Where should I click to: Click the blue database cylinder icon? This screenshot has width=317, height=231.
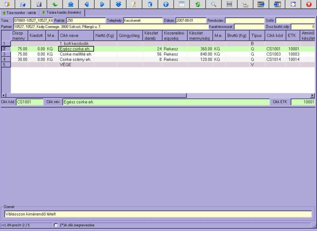[x=150, y=4]
